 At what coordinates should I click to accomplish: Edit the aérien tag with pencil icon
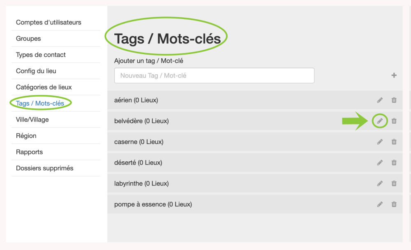coord(380,100)
